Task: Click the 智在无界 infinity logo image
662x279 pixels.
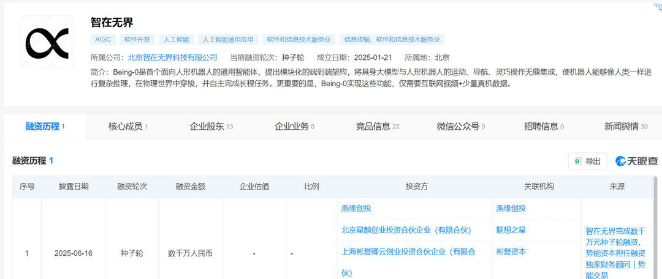Action: (47, 42)
